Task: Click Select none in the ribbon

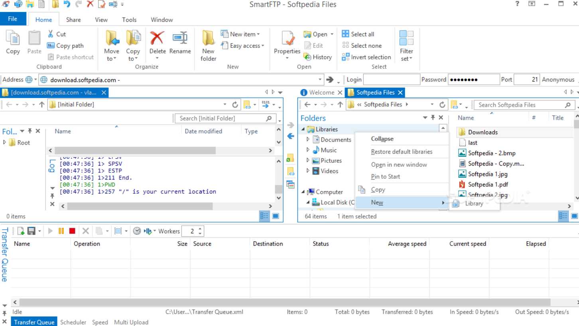Action: [x=362, y=45]
